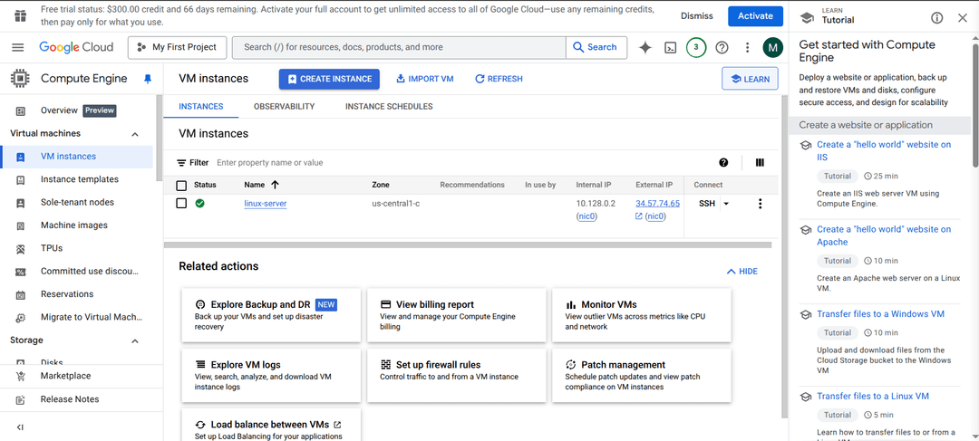Open notifications badge showing 3

pyautogui.click(x=696, y=47)
